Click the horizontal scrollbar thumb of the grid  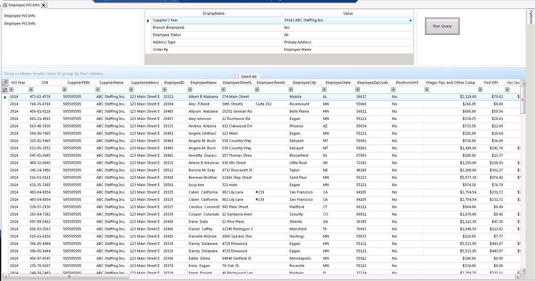tap(69, 276)
